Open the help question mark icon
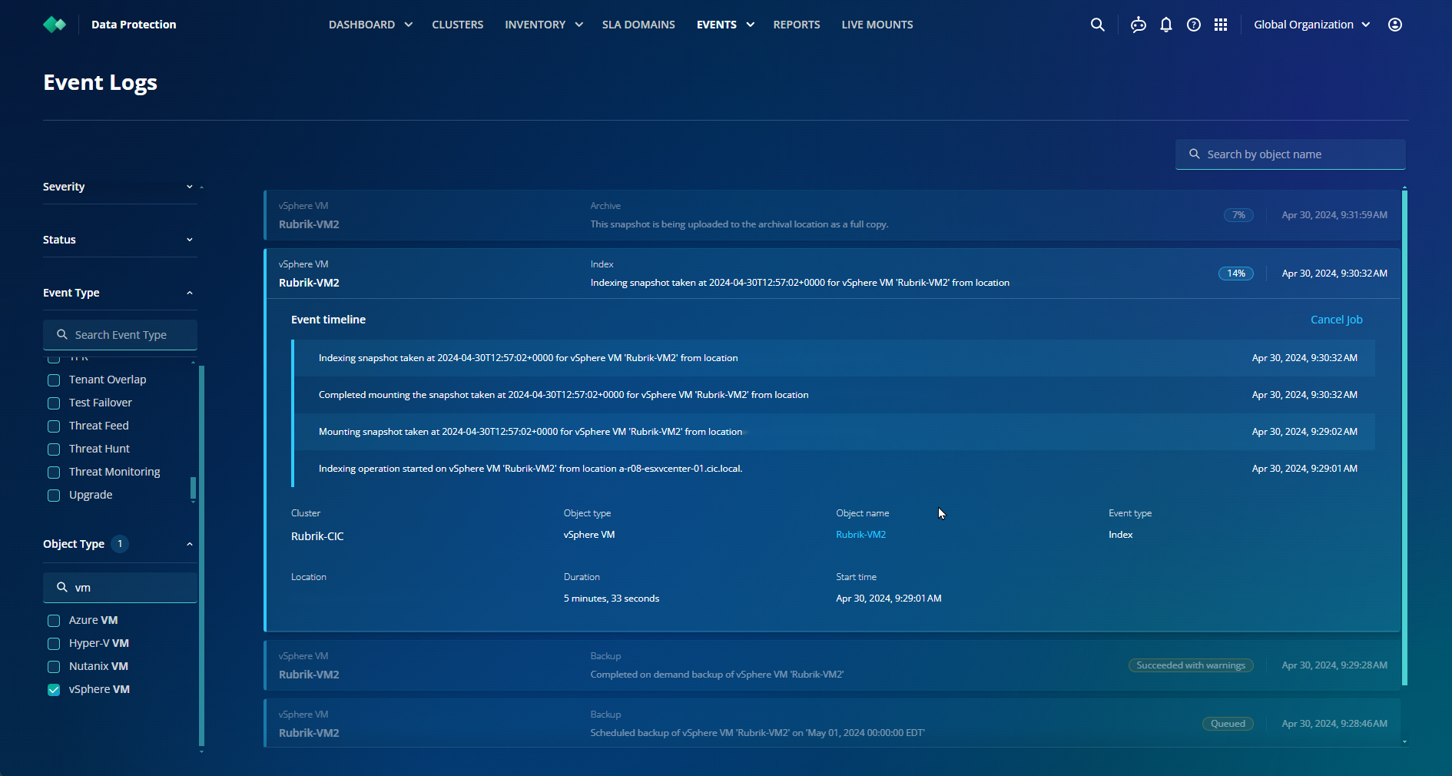 coord(1194,25)
